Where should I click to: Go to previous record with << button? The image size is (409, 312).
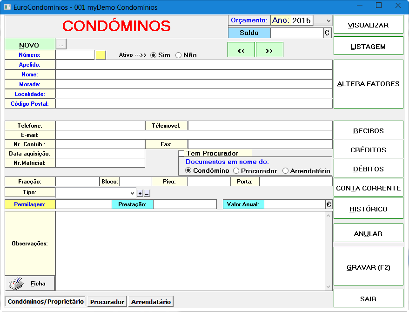pos(241,50)
